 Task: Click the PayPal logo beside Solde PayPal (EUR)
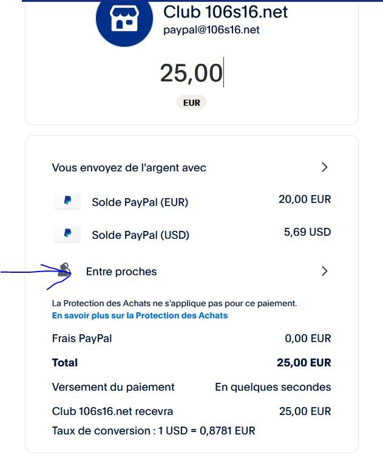[x=67, y=201]
